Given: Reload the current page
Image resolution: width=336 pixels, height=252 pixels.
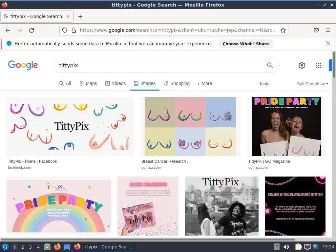Looking at the screenshot, I should 31,31.
